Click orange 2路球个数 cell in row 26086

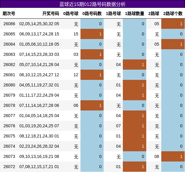pos(173,24)
